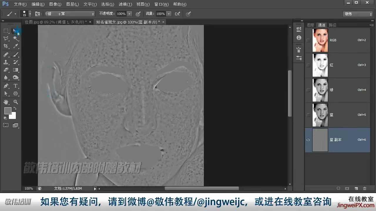Show the RGB channel visibility
Viewport: 376px width, 211px height.
click(308, 40)
